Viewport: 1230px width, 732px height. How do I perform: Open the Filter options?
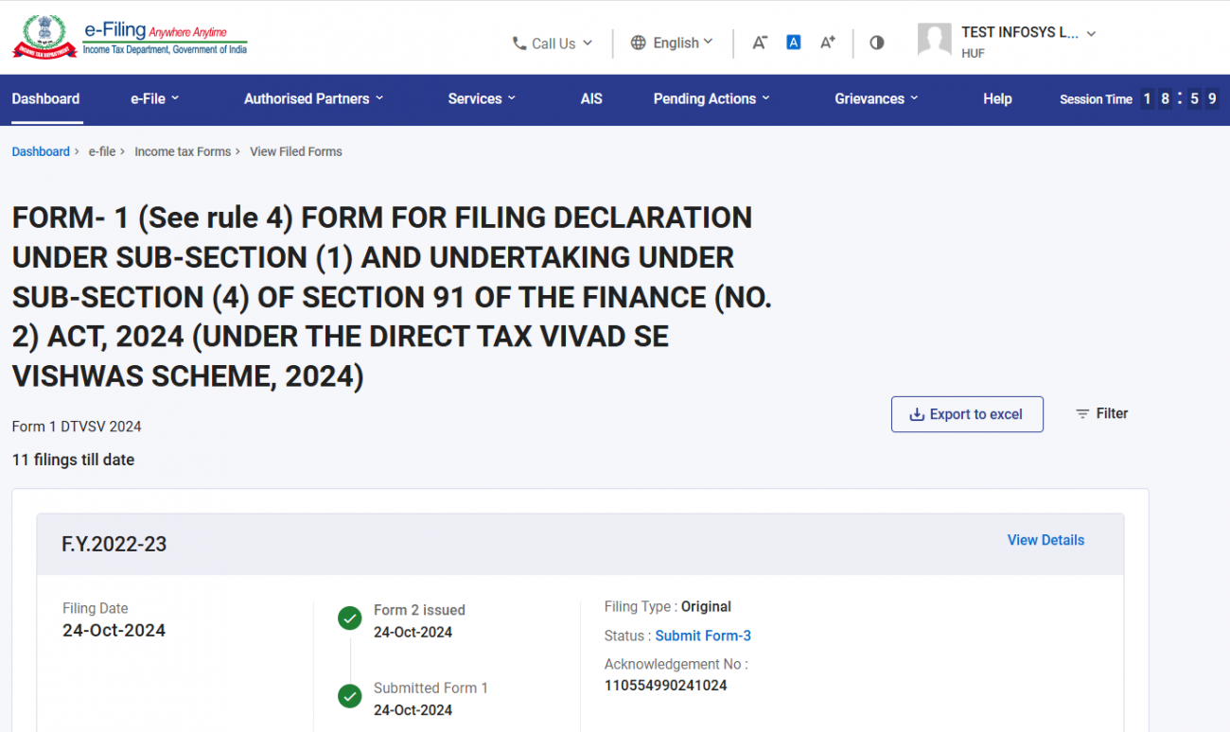coord(1101,413)
